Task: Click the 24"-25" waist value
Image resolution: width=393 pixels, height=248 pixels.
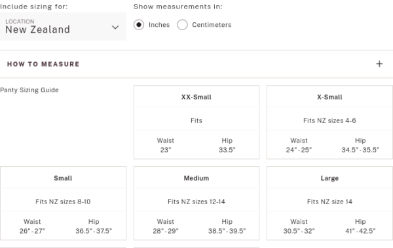Action: point(299,150)
